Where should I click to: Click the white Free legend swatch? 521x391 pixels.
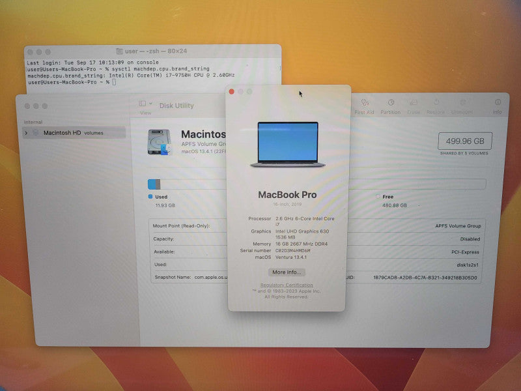(378, 197)
